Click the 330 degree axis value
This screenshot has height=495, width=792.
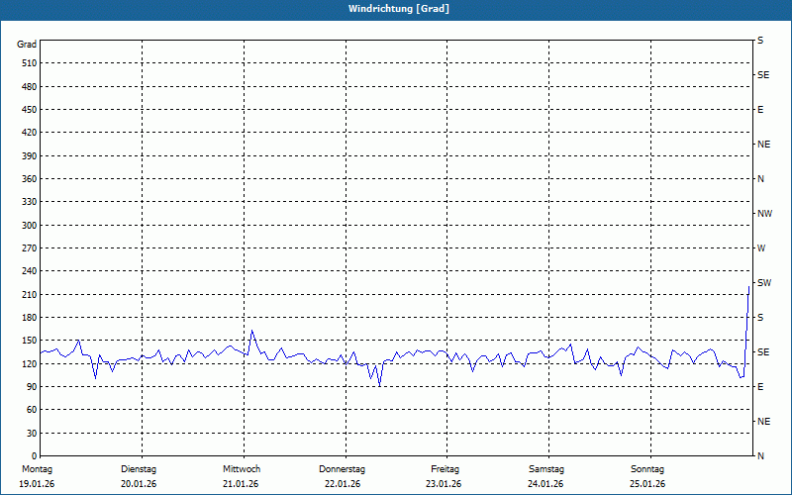(x=30, y=202)
